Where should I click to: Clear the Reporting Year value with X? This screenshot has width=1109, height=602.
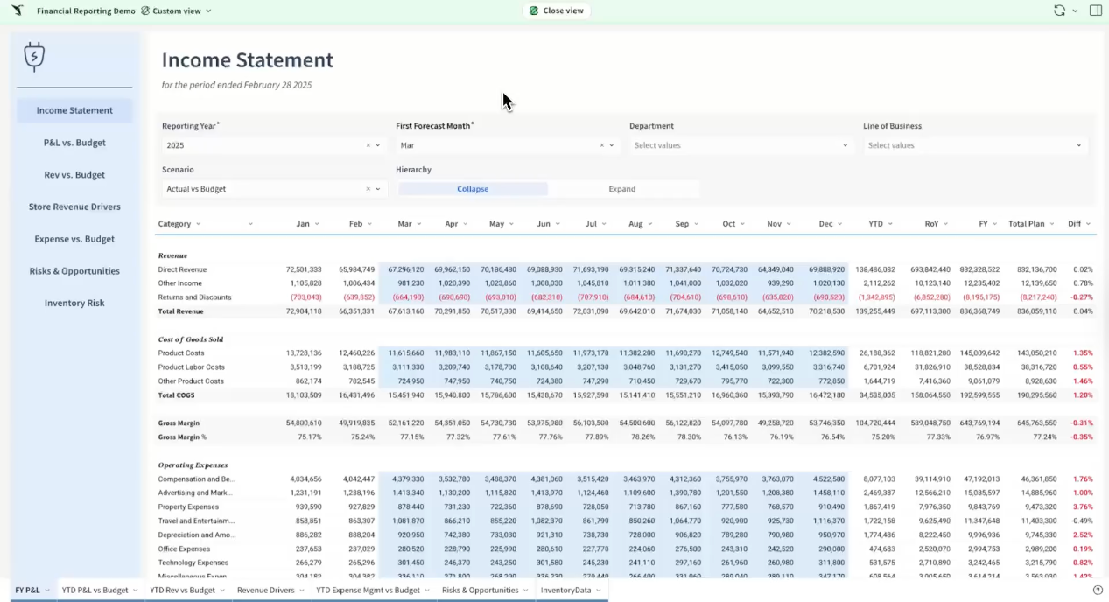(x=368, y=145)
